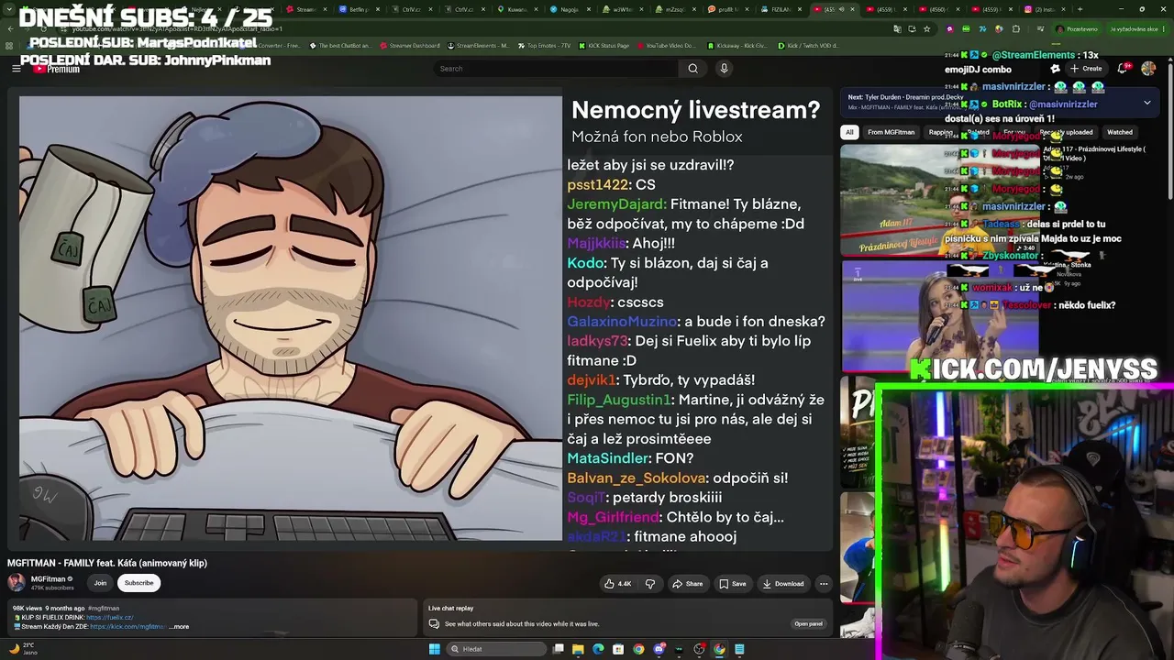Open Streamer Dashboard bookmark
1174x660 pixels.
[x=410, y=45]
